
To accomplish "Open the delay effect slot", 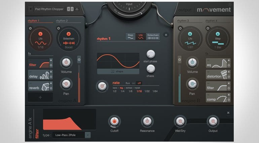I will click(x=39, y=75).
